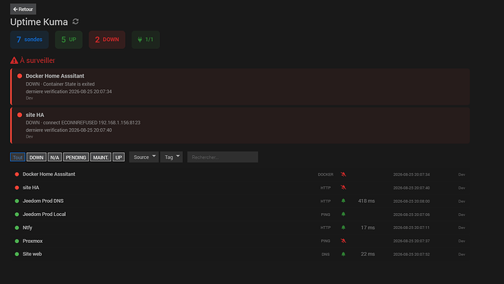Select the Proxmox row

[x=240, y=241]
